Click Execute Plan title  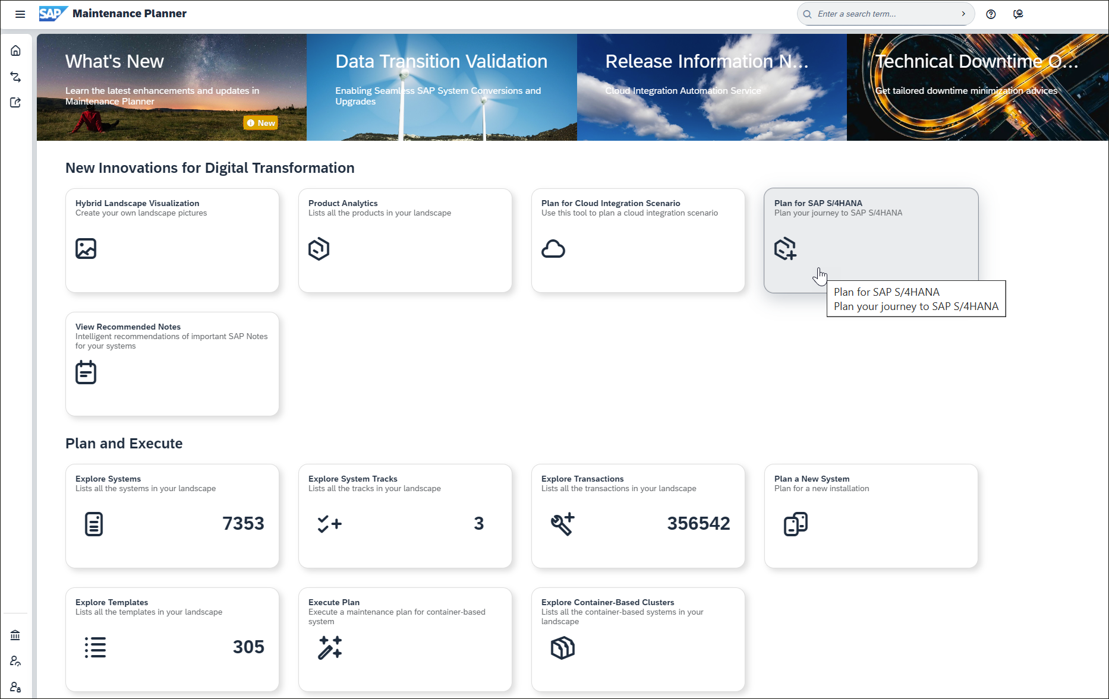point(334,602)
